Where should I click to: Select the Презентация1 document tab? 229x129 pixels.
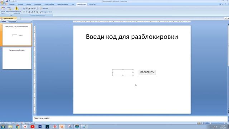pyautogui.click(x=8, y=19)
